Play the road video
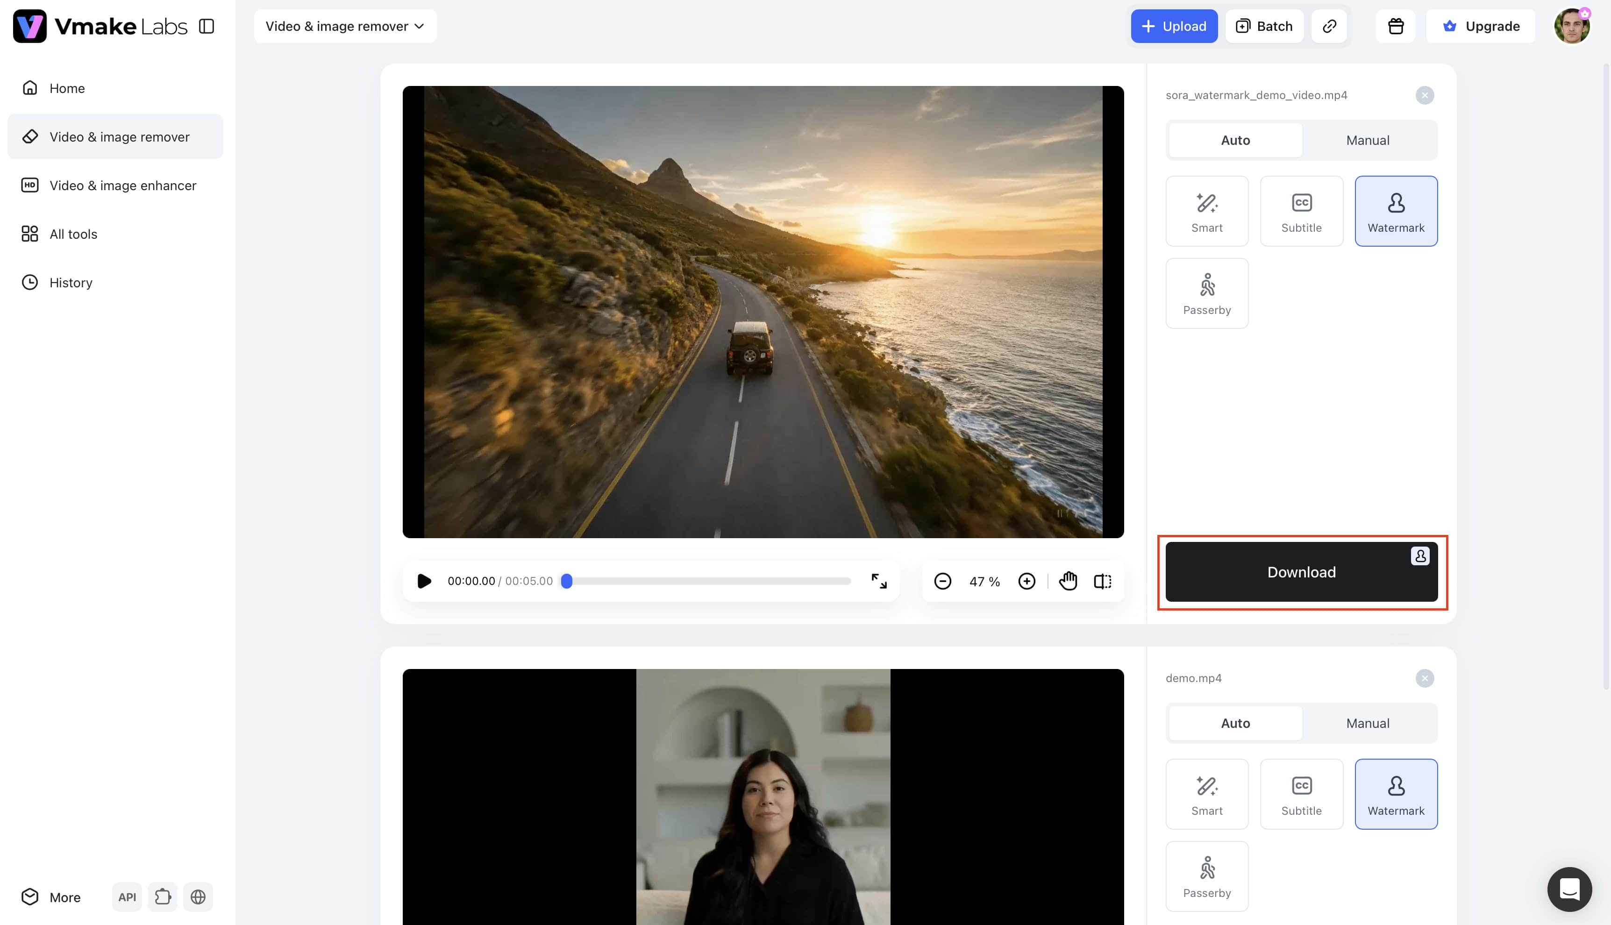The image size is (1611, 925). pos(424,581)
